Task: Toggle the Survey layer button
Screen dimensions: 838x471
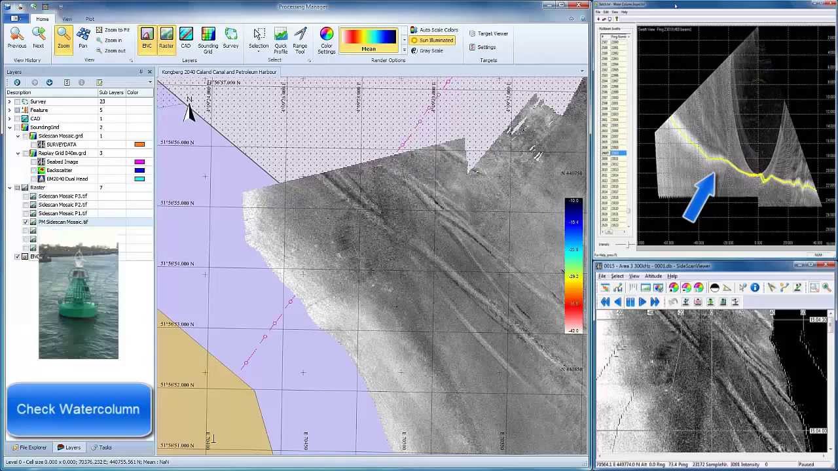Action: (230, 37)
